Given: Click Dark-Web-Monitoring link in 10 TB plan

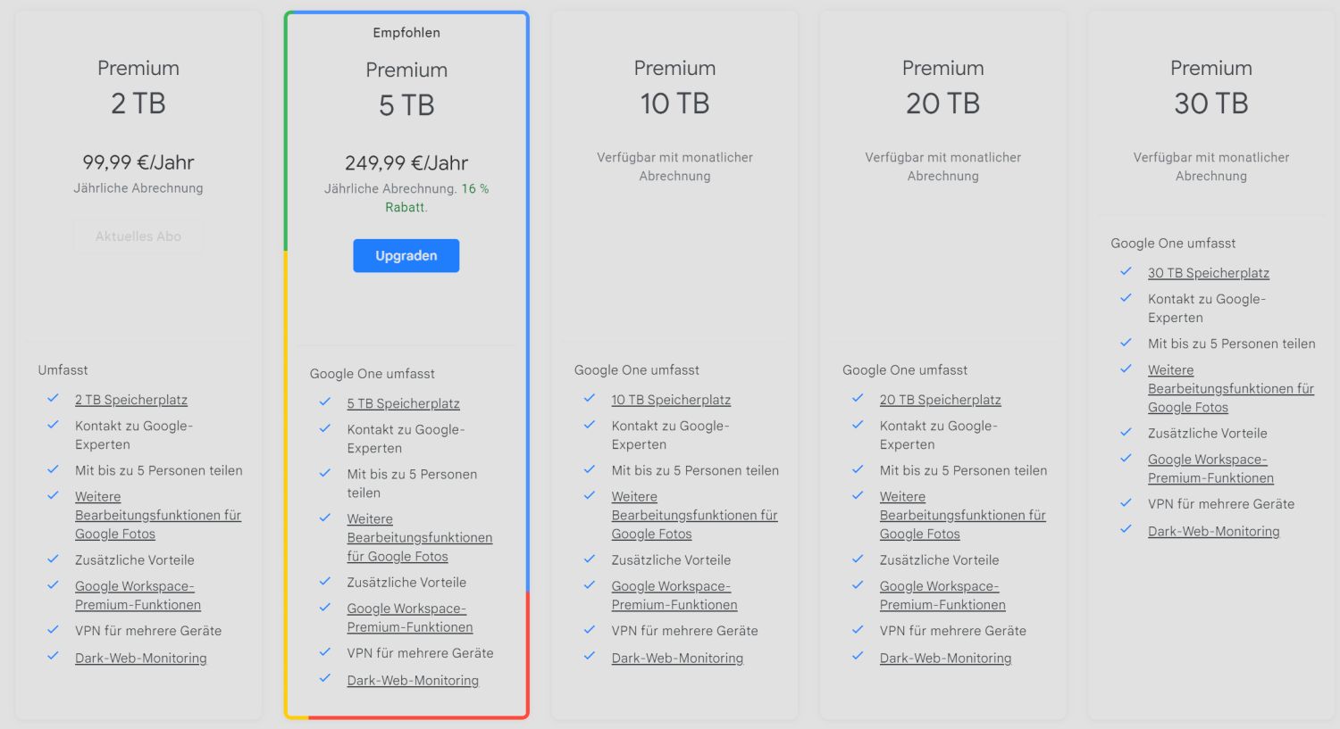Looking at the screenshot, I should click(677, 658).
